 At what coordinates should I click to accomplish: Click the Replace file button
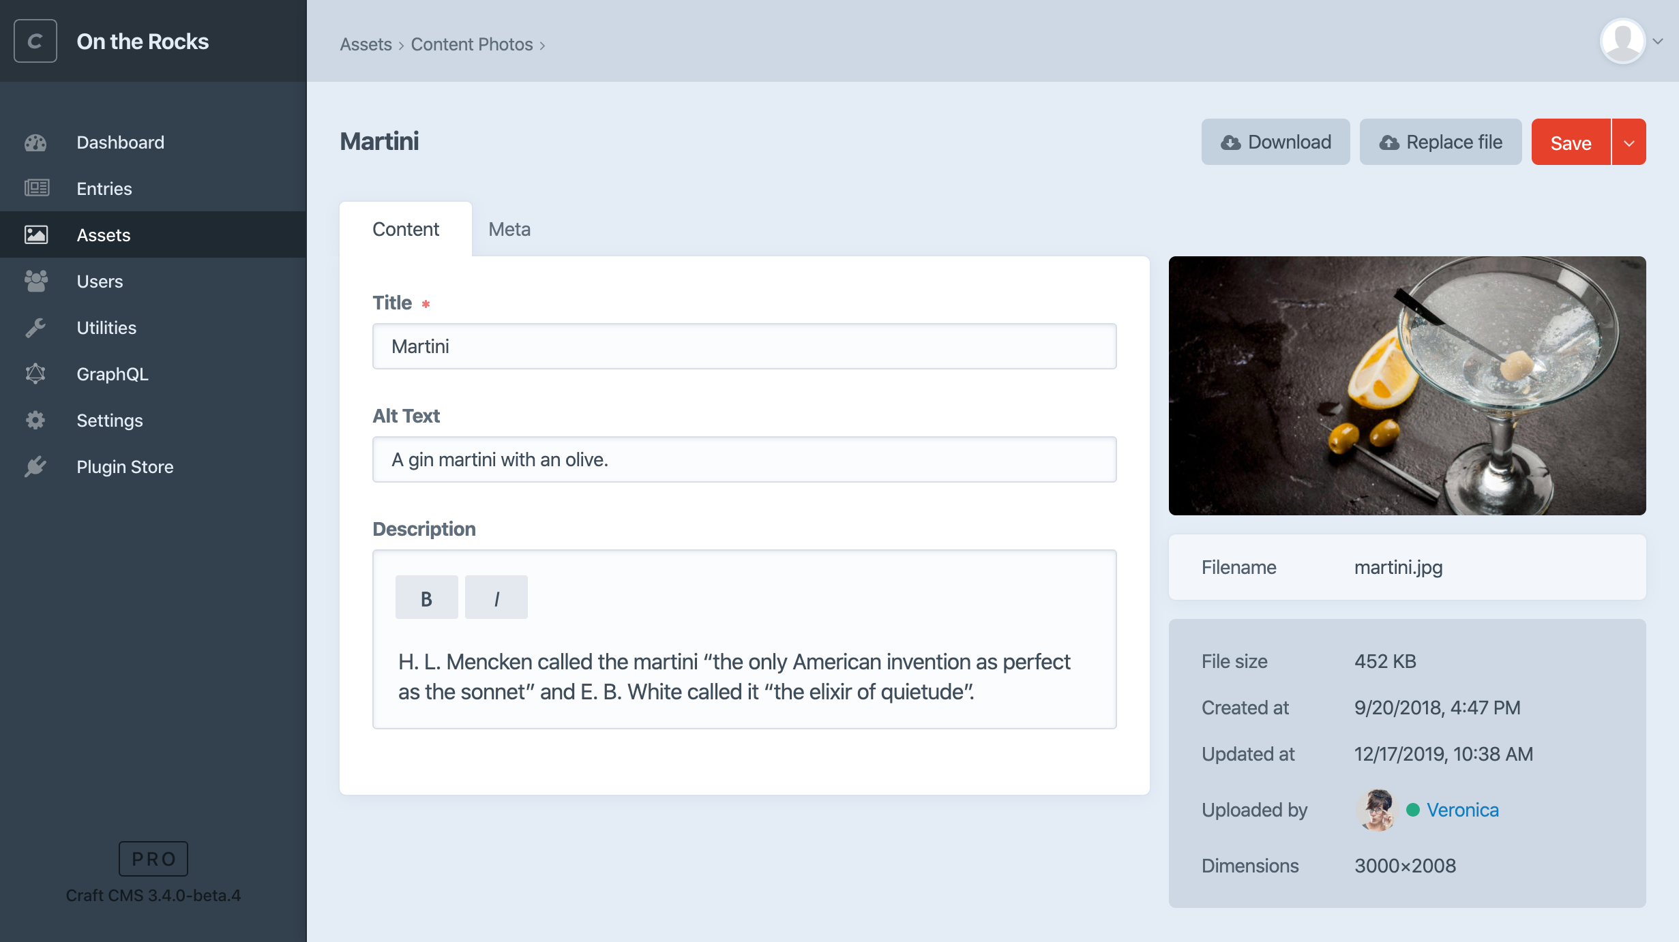pos(1440,142)
